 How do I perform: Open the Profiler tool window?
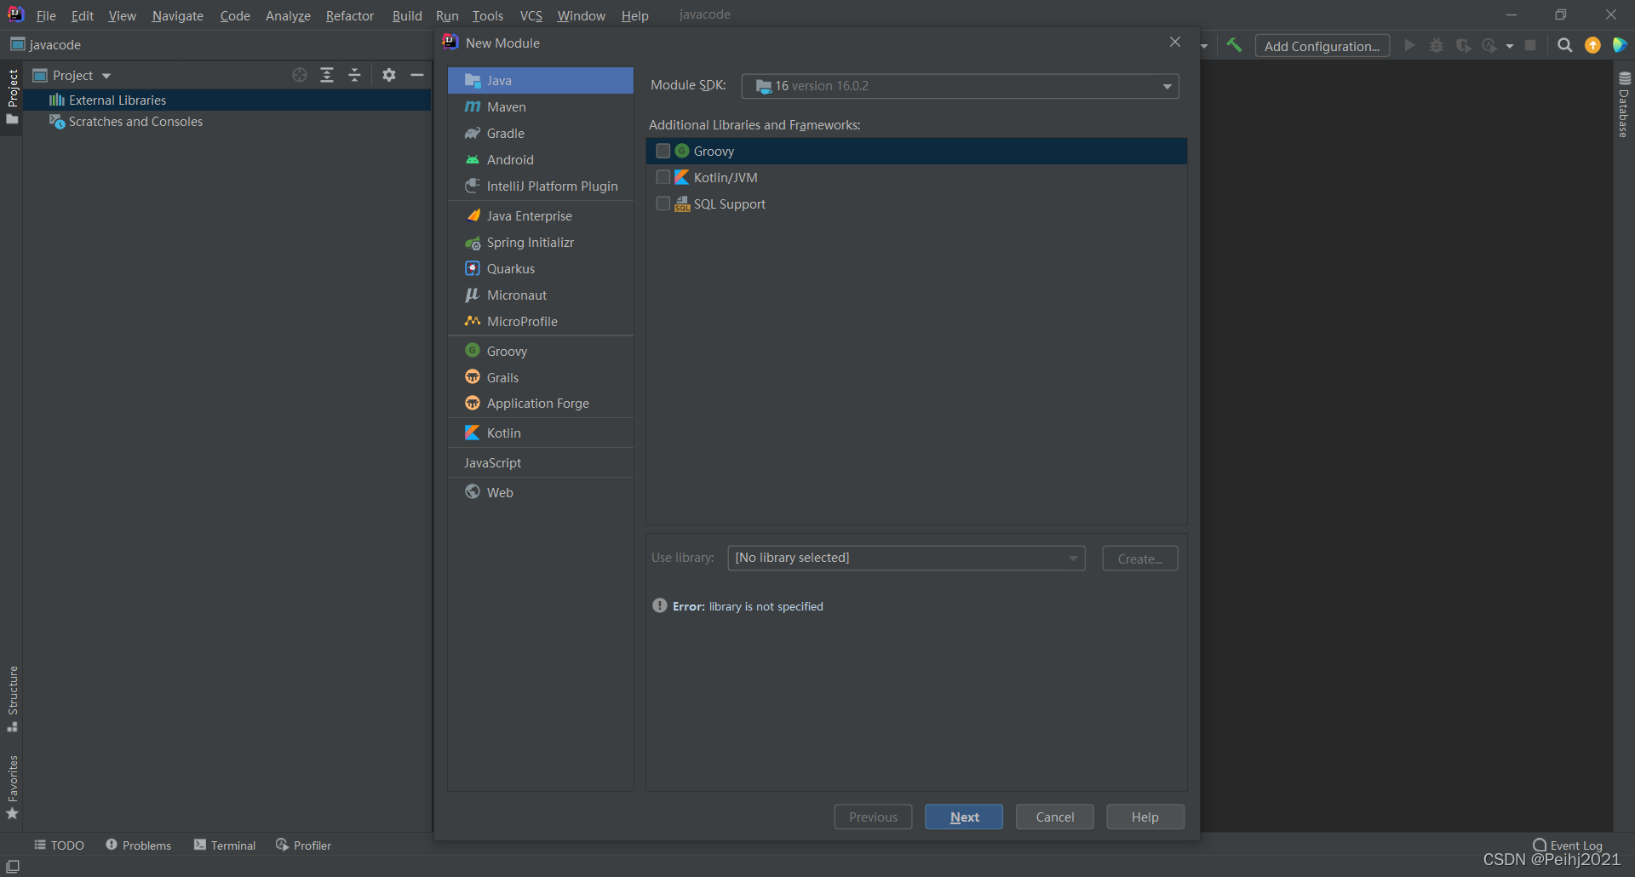(304, 845)
